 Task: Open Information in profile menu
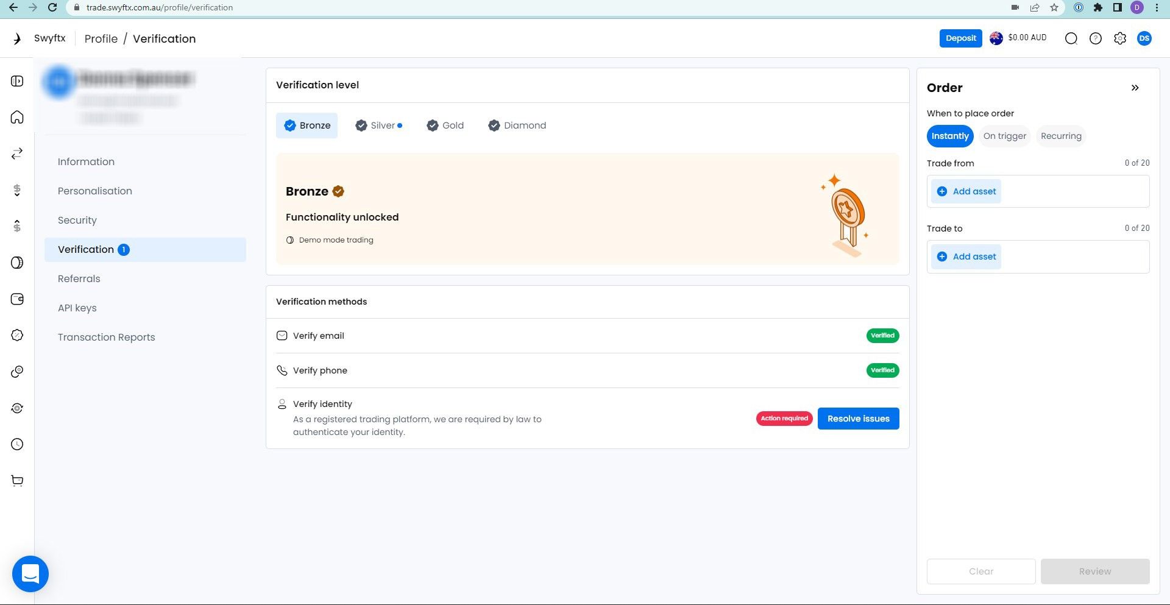(145, 162)
